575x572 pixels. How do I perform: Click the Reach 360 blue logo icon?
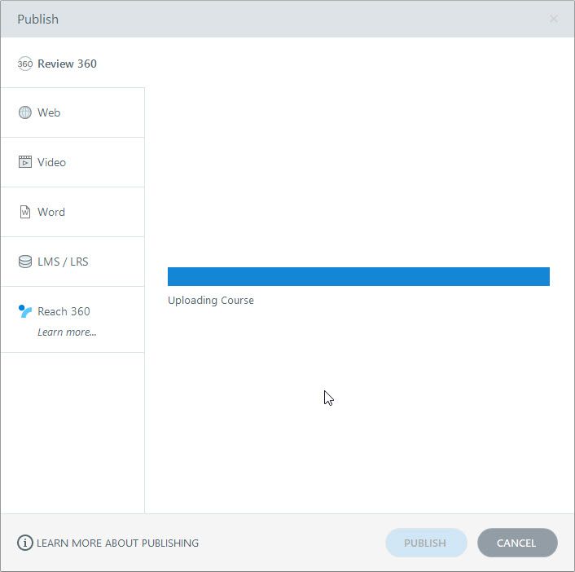tap(25, 311)
